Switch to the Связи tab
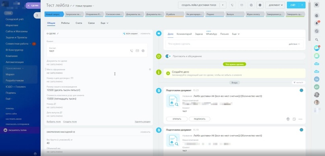 pyautogui.click(x=91, y=23)
